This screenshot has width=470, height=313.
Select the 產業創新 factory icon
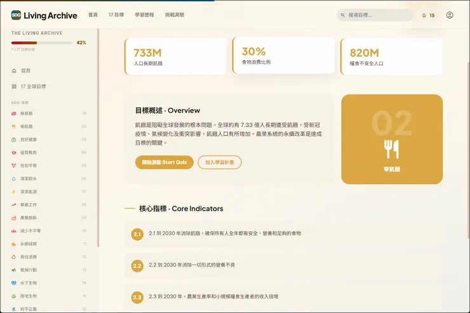tap(14, 218)
